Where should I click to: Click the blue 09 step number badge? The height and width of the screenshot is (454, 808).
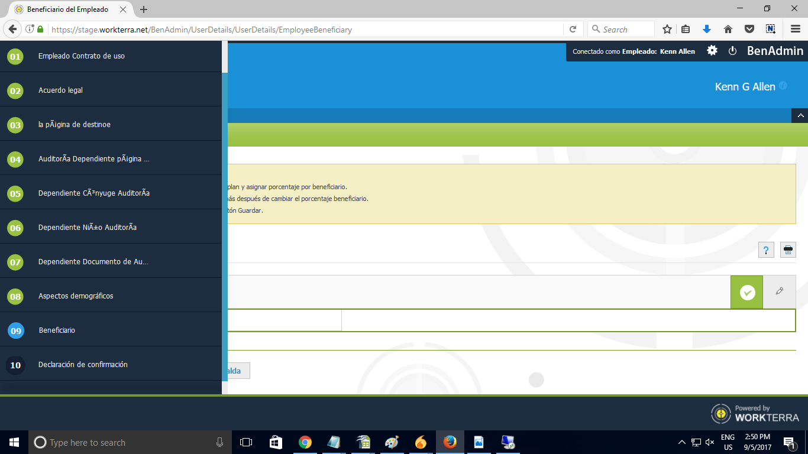(x=15, y=331)
